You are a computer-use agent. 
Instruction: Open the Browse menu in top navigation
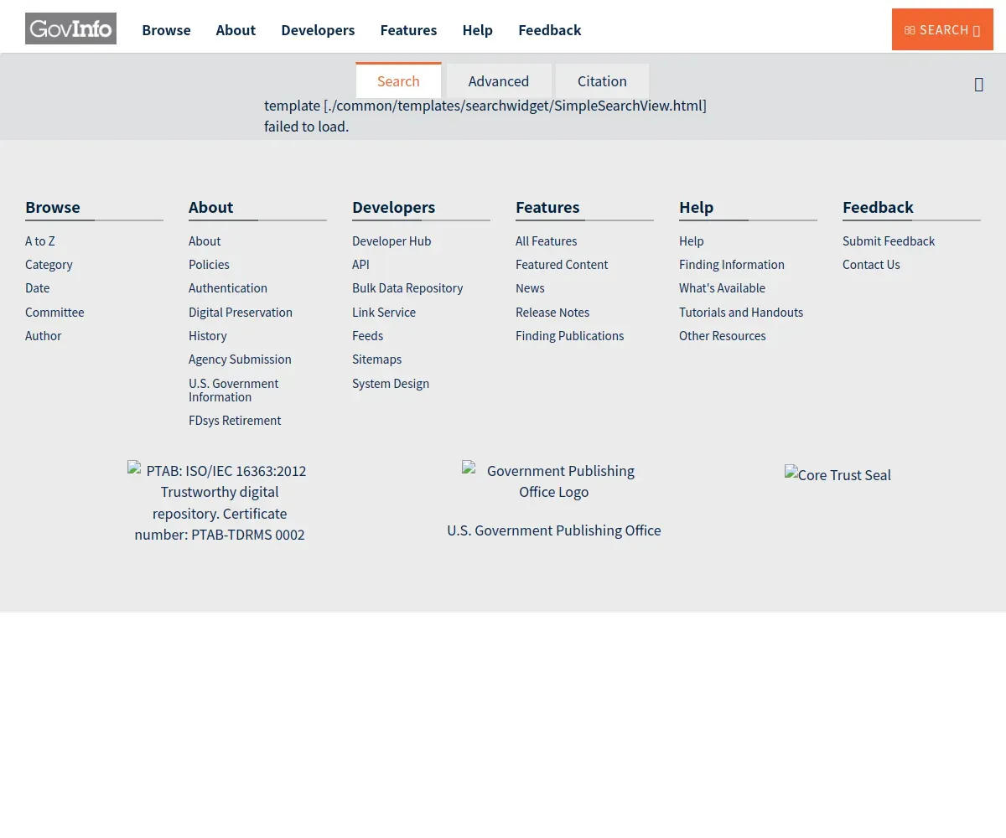tap(166, 30)
